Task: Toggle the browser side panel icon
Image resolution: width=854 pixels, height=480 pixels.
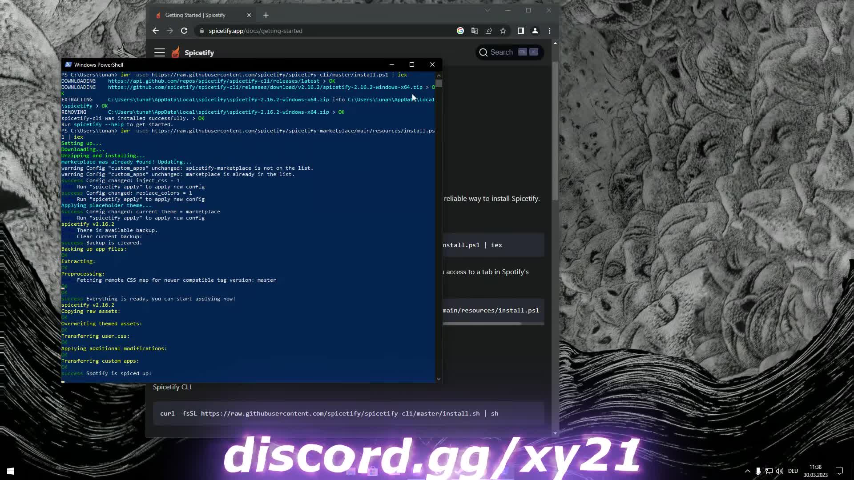Action: click(x=520, y=31)
